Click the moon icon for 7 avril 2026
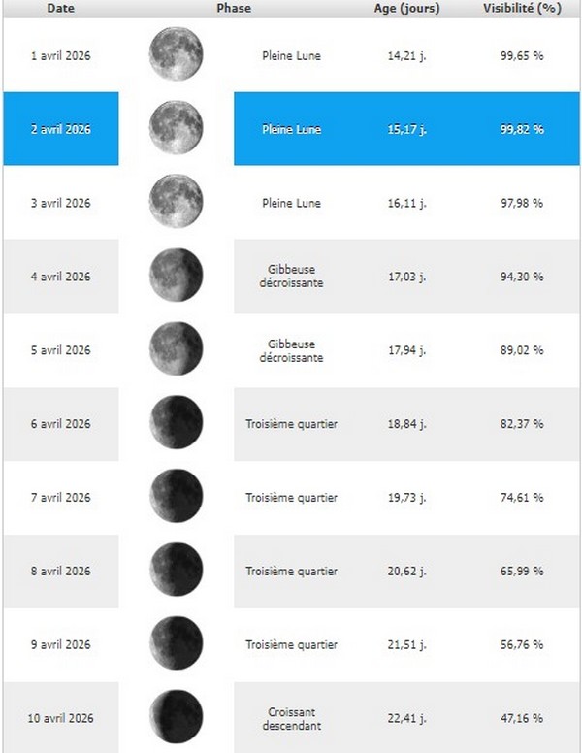Image resolution: width=582 pixels, height=753 pixels. point(176,497)
